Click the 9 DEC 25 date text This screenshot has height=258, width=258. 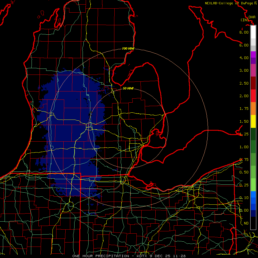click(x=161, y=256)
